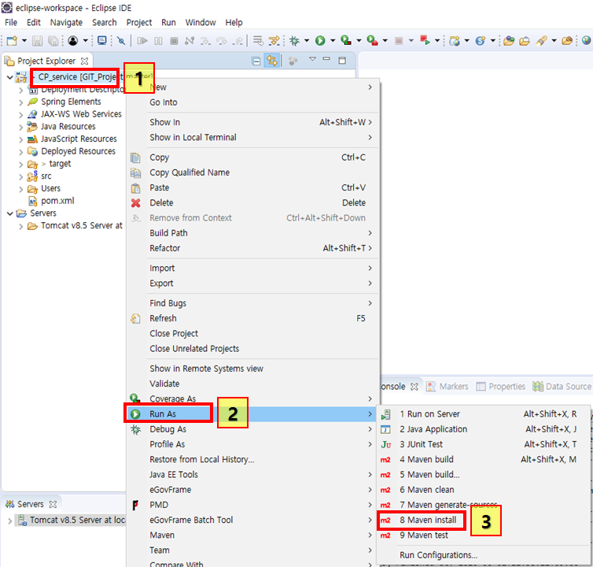
Task: Open the PMD submenu
Action: tap(252, 505)
